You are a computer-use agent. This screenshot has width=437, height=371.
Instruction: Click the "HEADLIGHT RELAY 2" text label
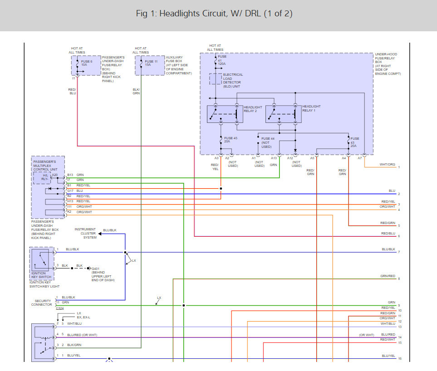click(x=253, y=109)
